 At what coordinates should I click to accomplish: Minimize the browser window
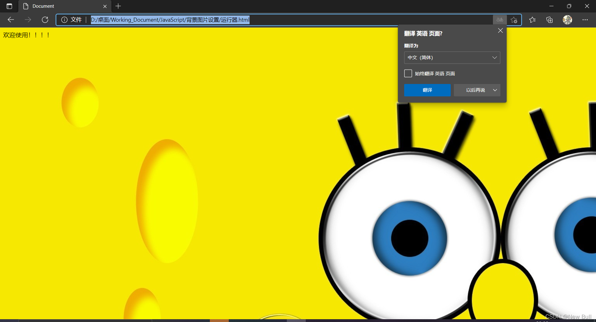click(551, 6)
